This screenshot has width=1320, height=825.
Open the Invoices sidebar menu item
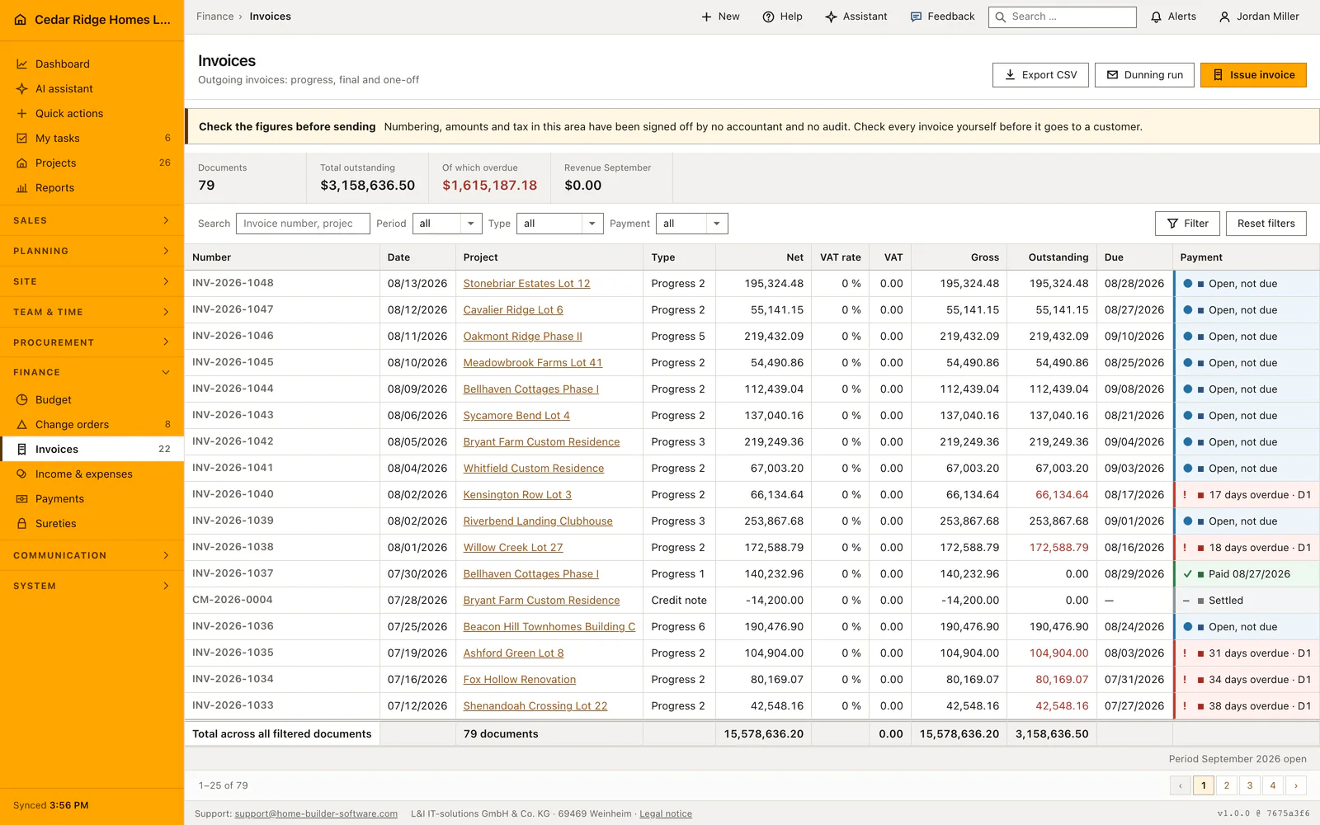(x=92, y=450)
